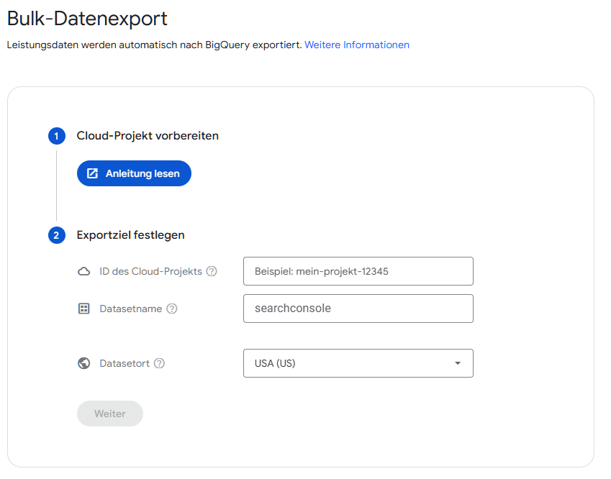Click the Bulk-Datenexport page title
Screen dimensions: 611x479
(x=87, y=18)
